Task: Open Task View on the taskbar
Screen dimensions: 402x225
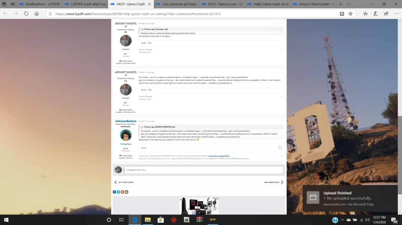Action: pos(121,220)
